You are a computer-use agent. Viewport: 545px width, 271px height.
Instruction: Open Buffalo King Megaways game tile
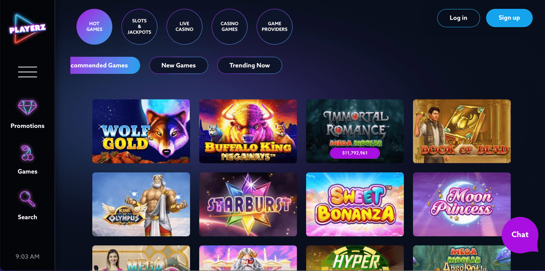point(248,131)
